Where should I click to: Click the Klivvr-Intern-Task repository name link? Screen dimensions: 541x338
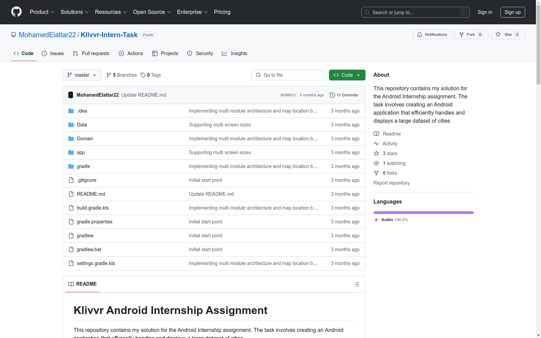tap(109, 35)
